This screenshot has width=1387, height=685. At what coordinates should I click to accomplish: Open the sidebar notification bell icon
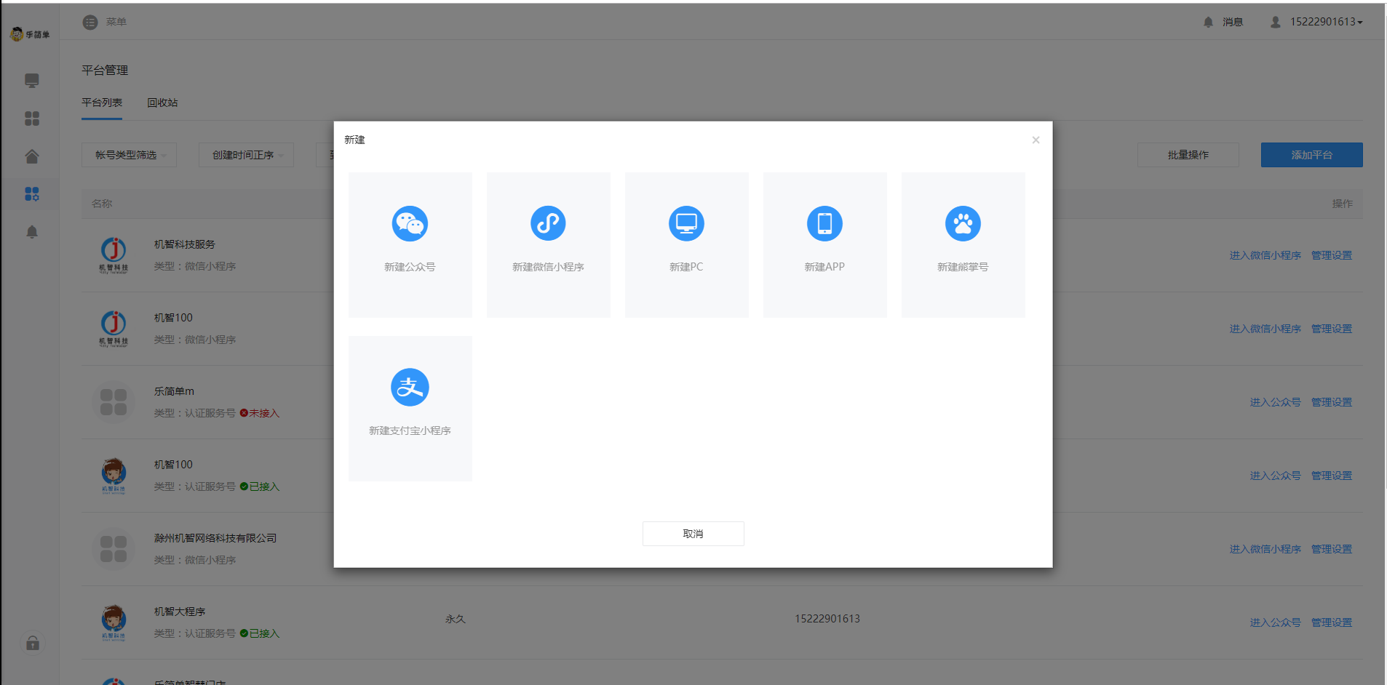tap(32, 232)
